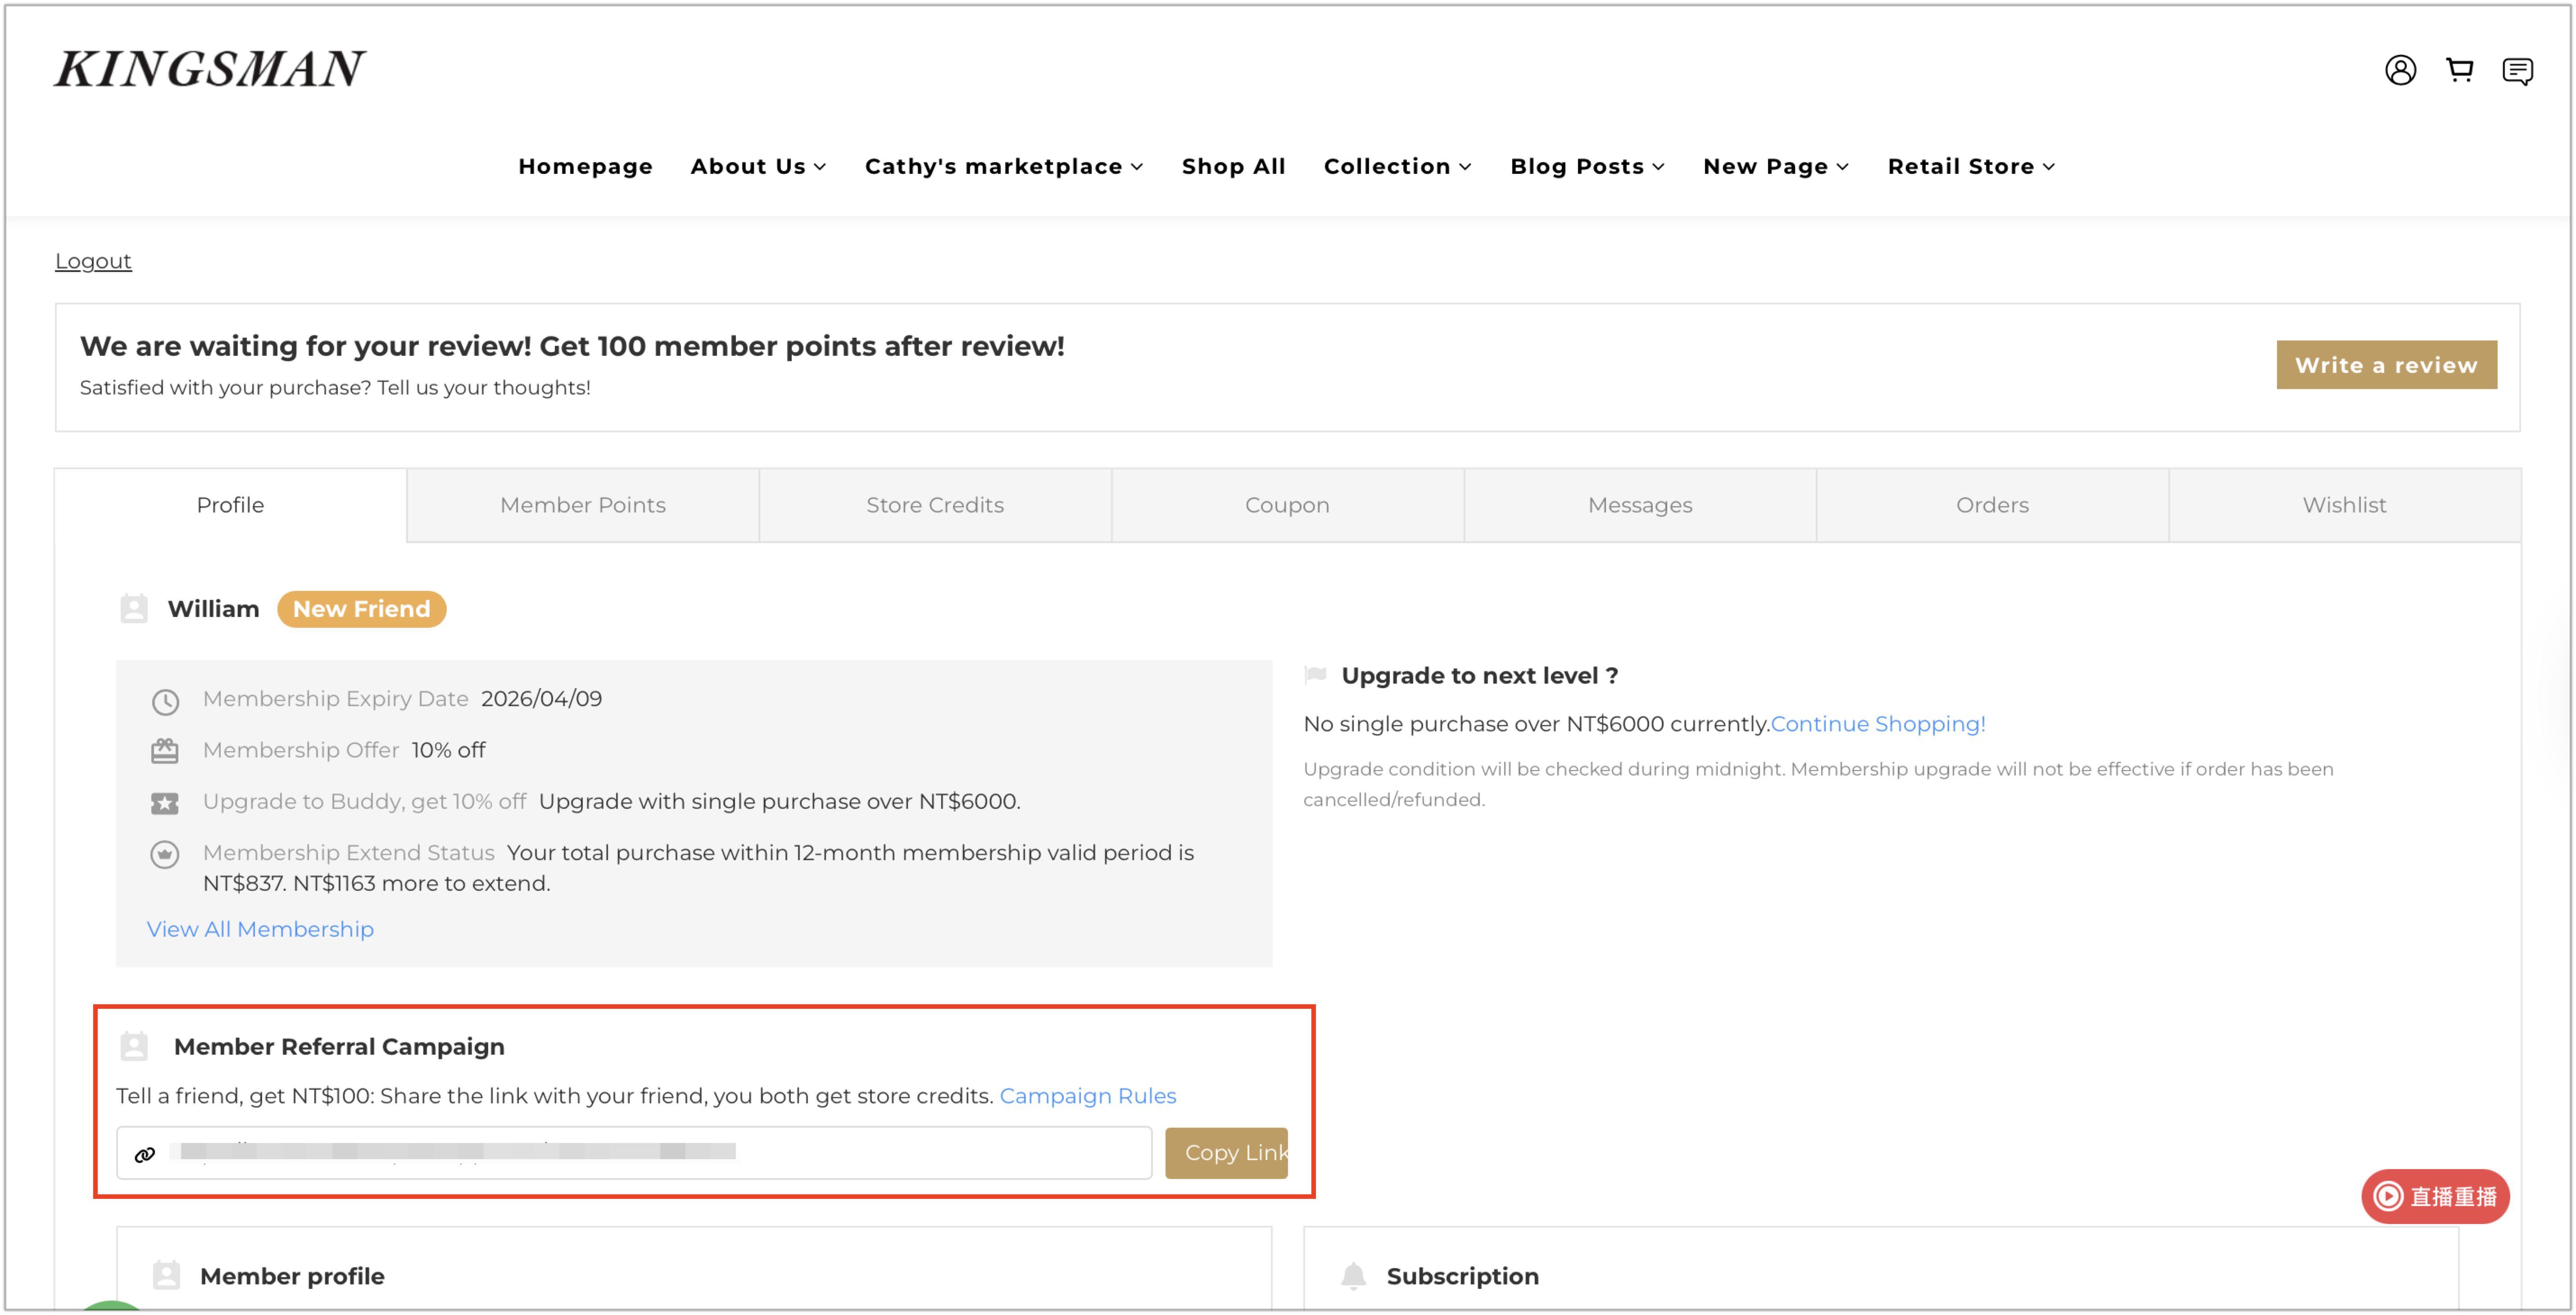
Task: Click the 'Upgrade to next level ?' heading
Action: (x=1479, y=676)
